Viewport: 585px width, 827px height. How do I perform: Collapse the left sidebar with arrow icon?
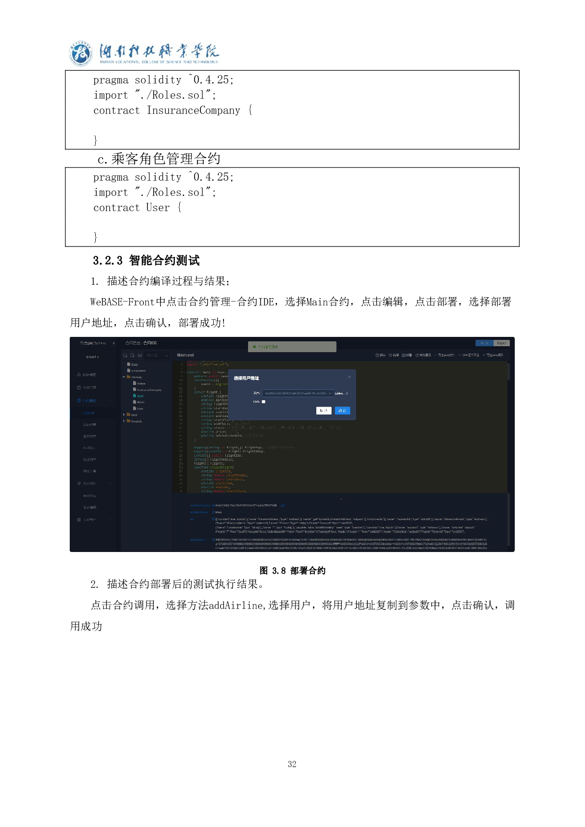coord(113,343)
